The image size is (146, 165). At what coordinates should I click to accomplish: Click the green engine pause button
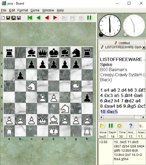pyautogui.click(x=111, y=126)
